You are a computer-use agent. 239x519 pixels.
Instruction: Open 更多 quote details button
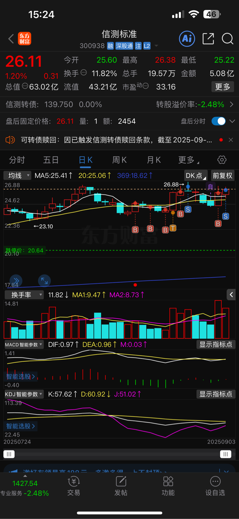(223, 87)
